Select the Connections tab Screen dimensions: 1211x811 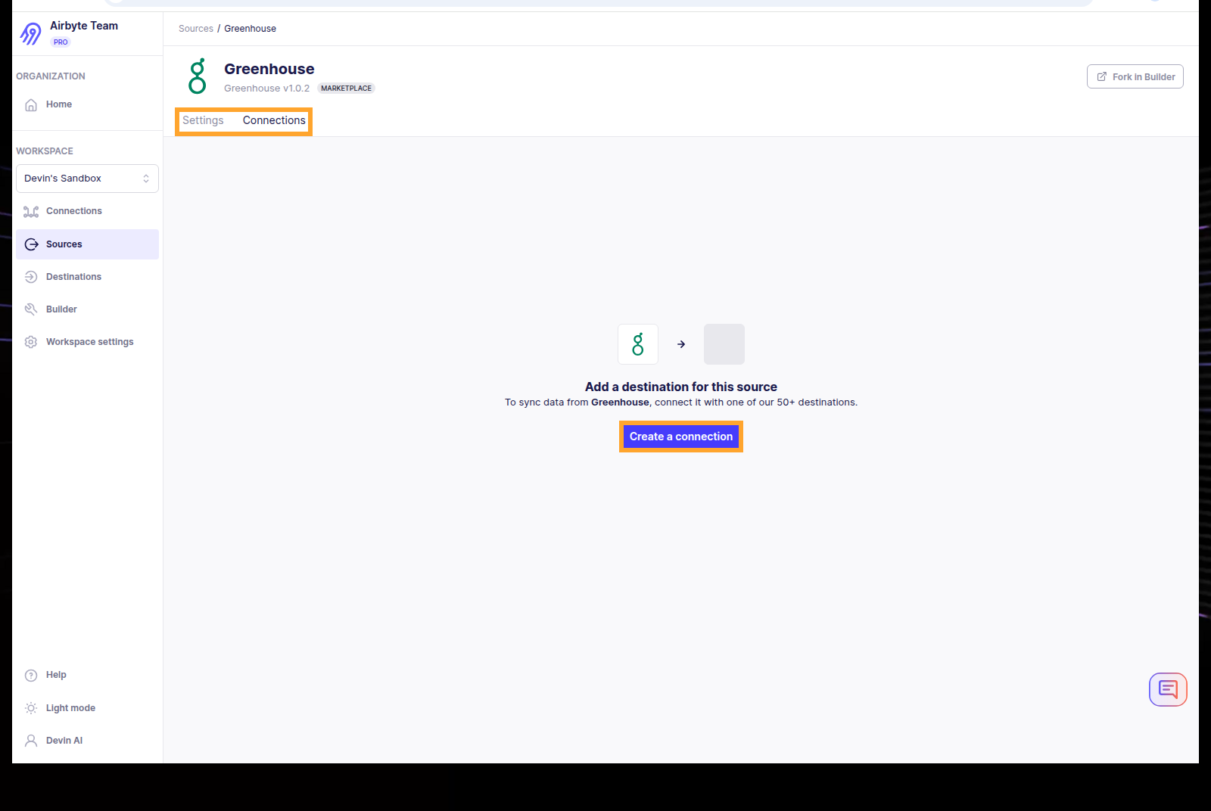pos(274,120)
